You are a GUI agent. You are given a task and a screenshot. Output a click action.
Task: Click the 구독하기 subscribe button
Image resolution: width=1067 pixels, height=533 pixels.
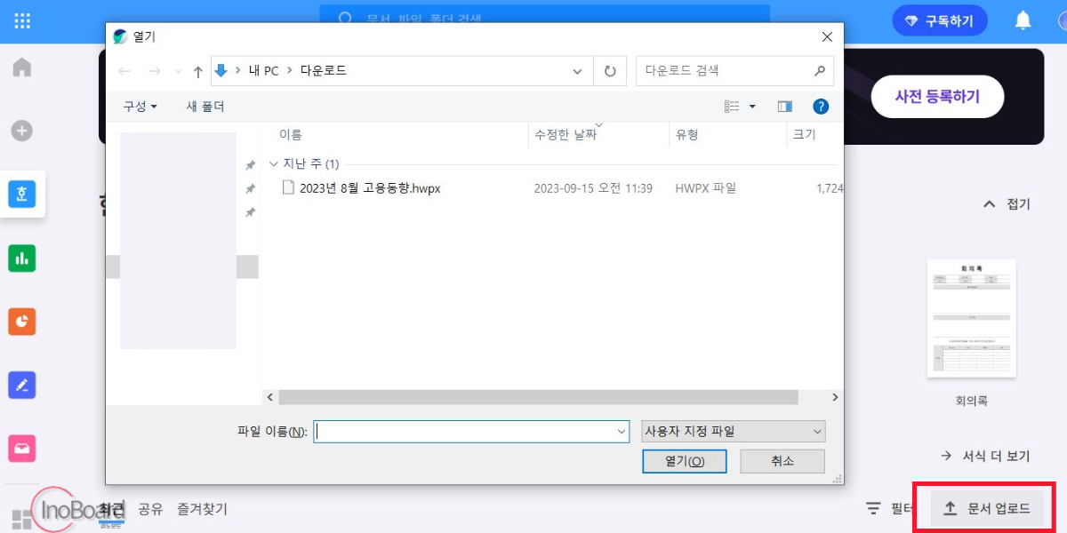[x=940, y=20]
